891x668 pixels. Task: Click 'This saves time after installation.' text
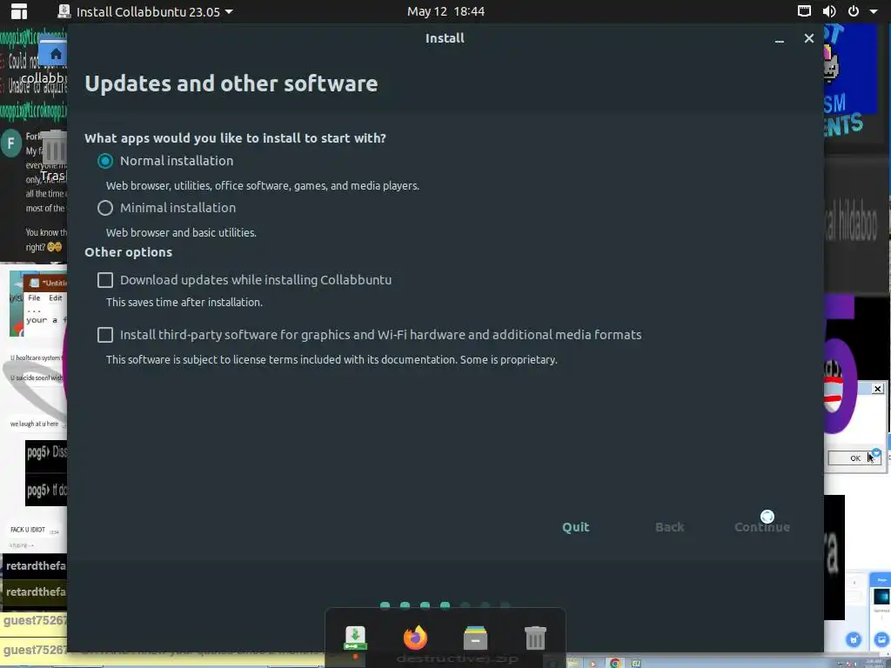[x=184, y=303]
